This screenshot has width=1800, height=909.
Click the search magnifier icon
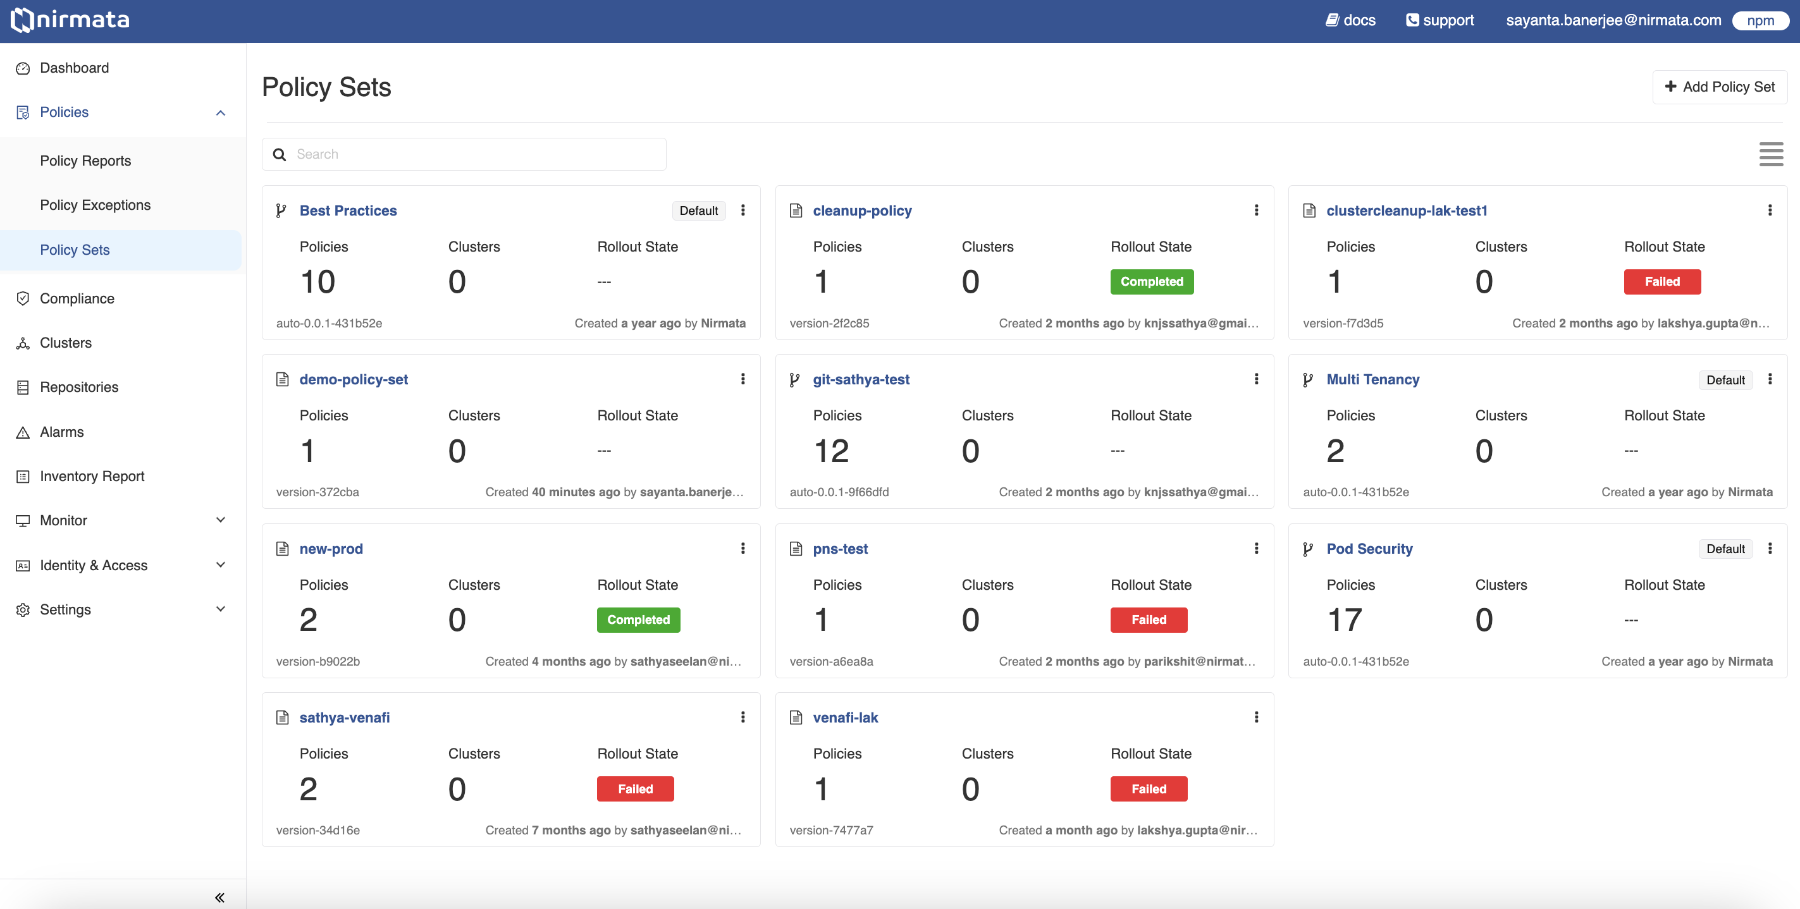(x=280, y=154)
